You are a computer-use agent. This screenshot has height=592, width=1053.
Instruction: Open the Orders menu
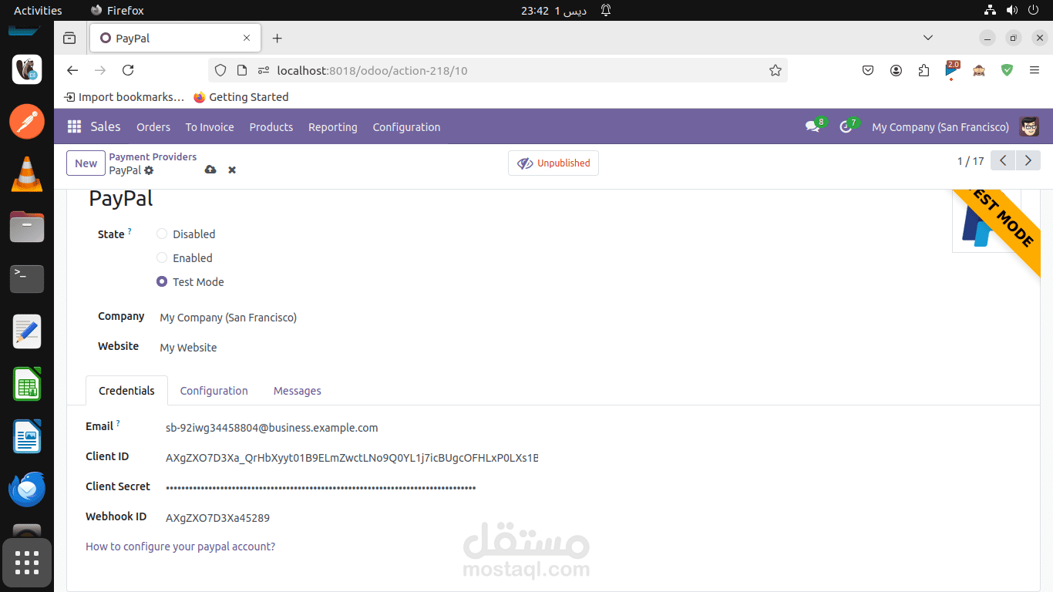(x=153, y=127)
